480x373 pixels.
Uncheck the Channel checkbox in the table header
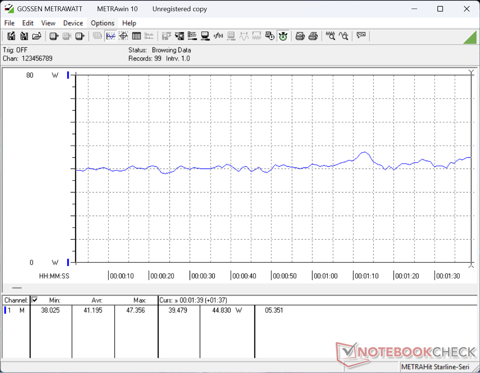point(35,300)
